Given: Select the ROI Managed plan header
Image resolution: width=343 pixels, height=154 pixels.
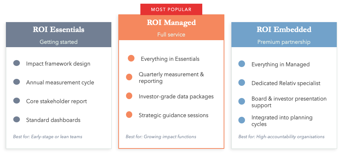Looking at the screenshot, I should pyautogui.click(x=171, y=23).
